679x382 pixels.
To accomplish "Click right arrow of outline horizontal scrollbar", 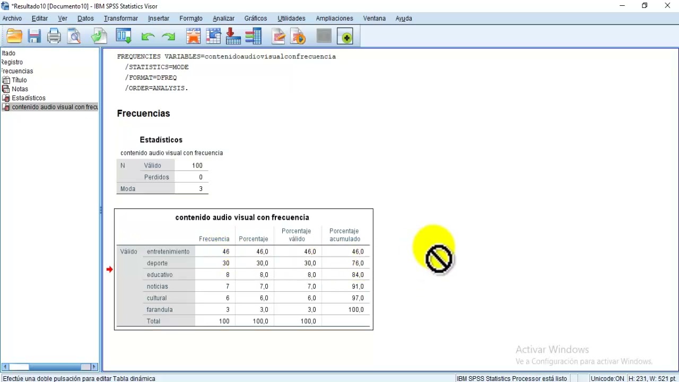I will click(94, 367).
